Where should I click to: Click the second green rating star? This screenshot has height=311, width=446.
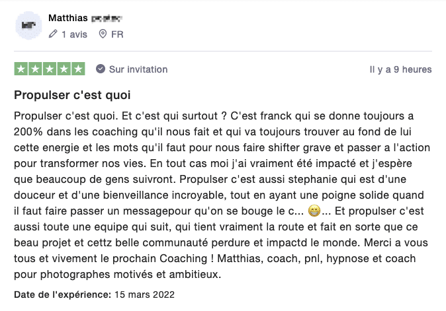35,69
